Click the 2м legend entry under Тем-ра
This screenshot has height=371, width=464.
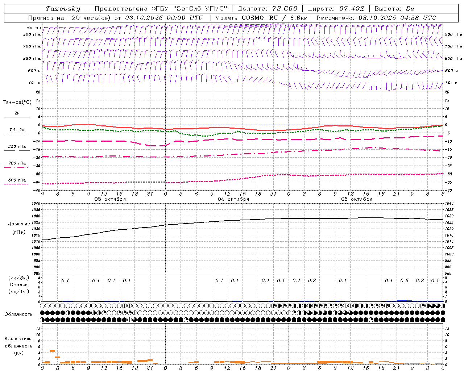[17, 113]
